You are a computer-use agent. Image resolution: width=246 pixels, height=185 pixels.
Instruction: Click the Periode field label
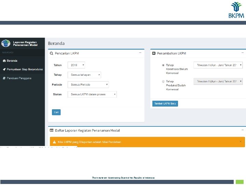57,85
